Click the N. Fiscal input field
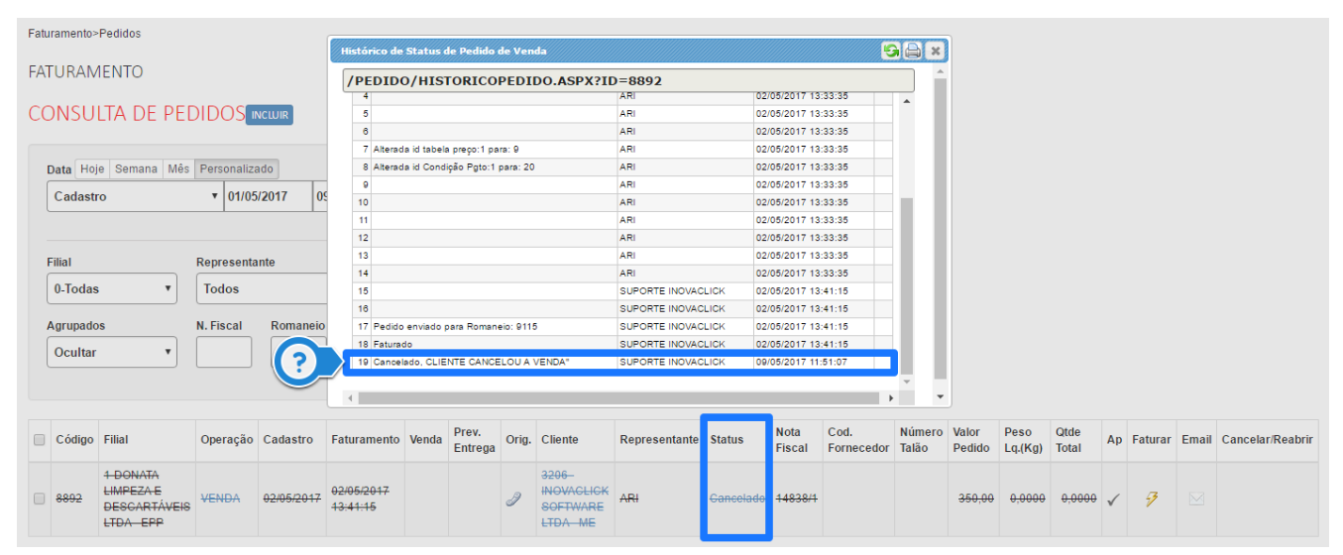Image resolution: width=1343 pixels, height=555 pixels. tap(224, 352)
